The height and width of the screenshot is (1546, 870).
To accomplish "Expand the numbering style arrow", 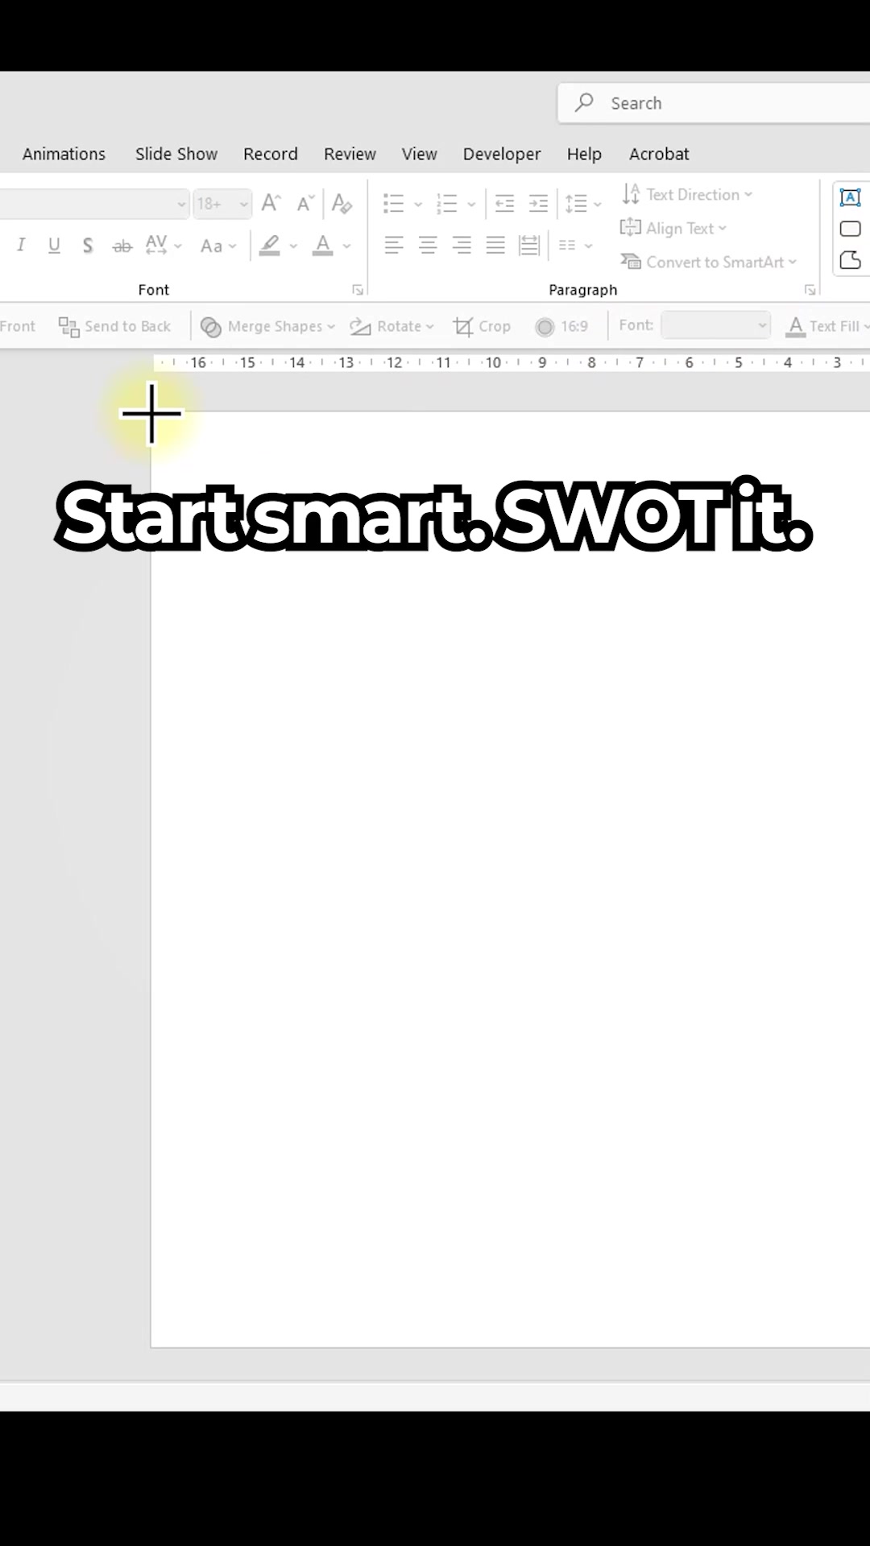I will pyautogui.click(x=471, y=204).
